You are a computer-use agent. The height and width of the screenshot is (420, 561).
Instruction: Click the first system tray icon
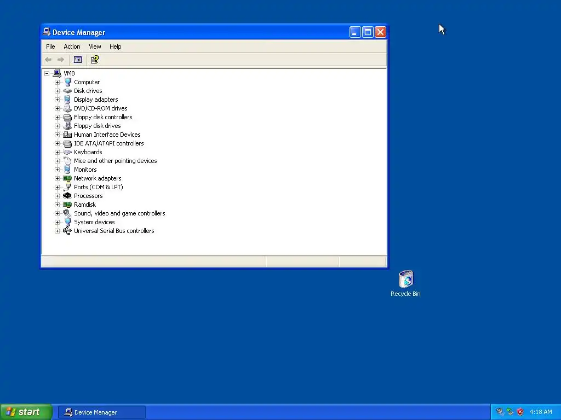pos(500,412)
